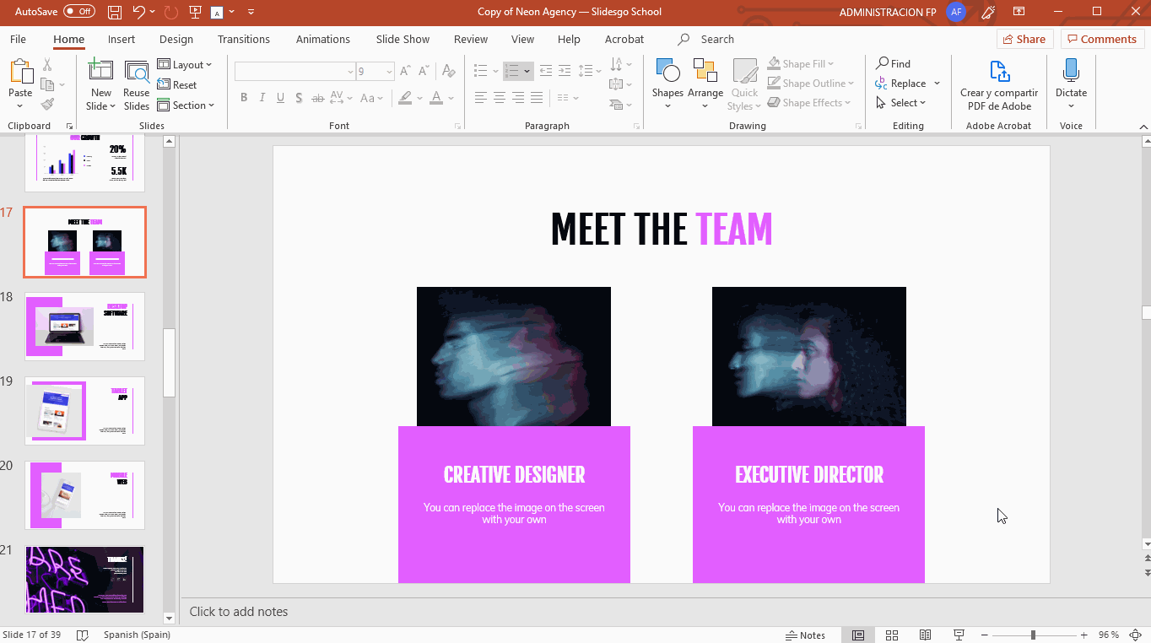Expand the Layout dropdown
The height and width of the screenshot is (643, 1151).
[x=186, y=64]
